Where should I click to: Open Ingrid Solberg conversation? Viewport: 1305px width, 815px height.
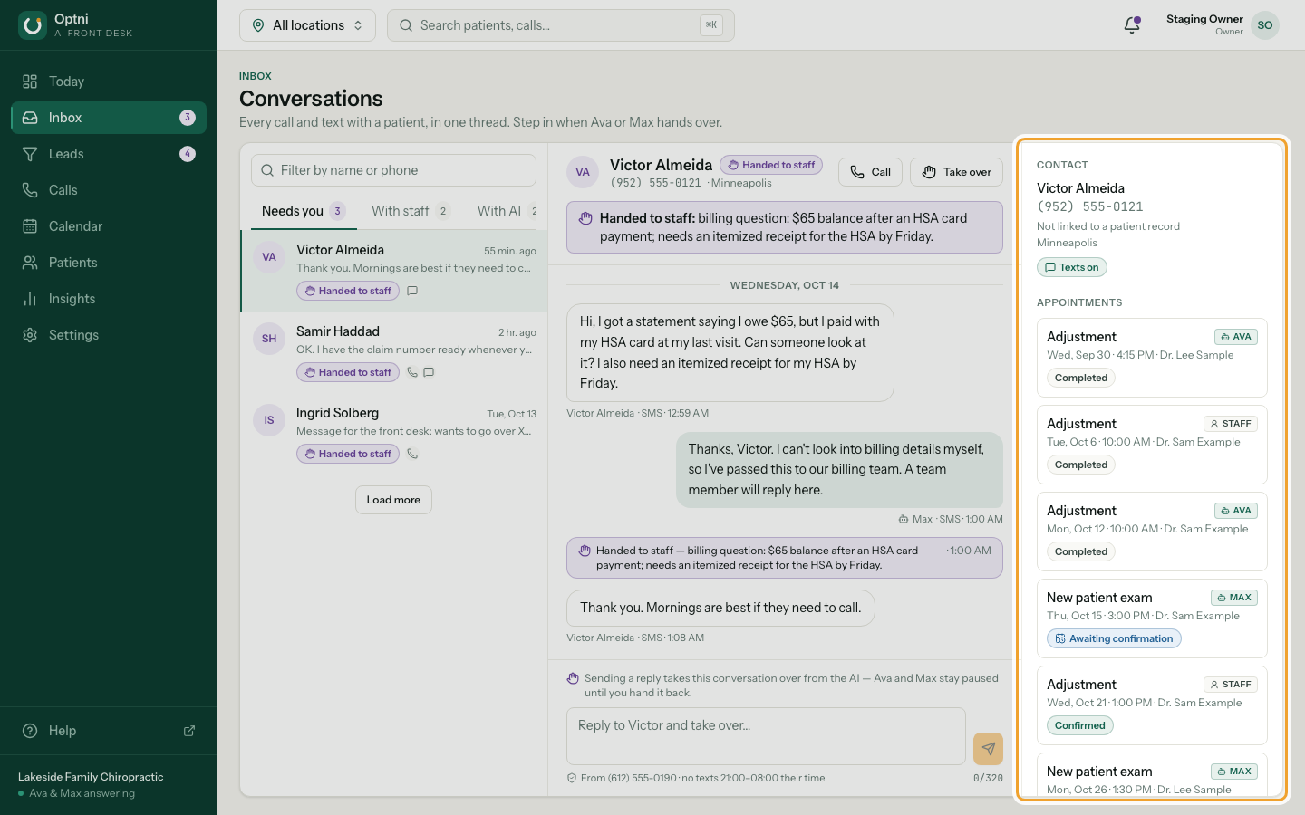[x=393, y=434]
